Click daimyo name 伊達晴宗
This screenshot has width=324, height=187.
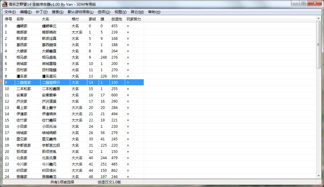tap(49, 114)
